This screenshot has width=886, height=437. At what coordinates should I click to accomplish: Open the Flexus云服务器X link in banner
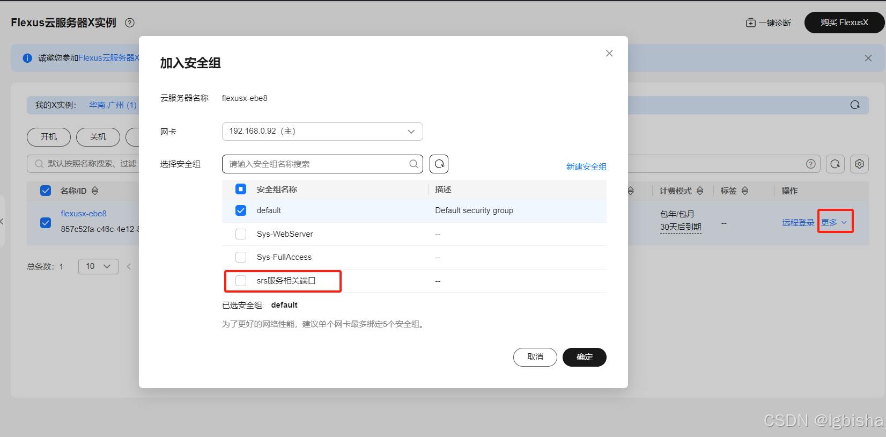pos(109,58)
